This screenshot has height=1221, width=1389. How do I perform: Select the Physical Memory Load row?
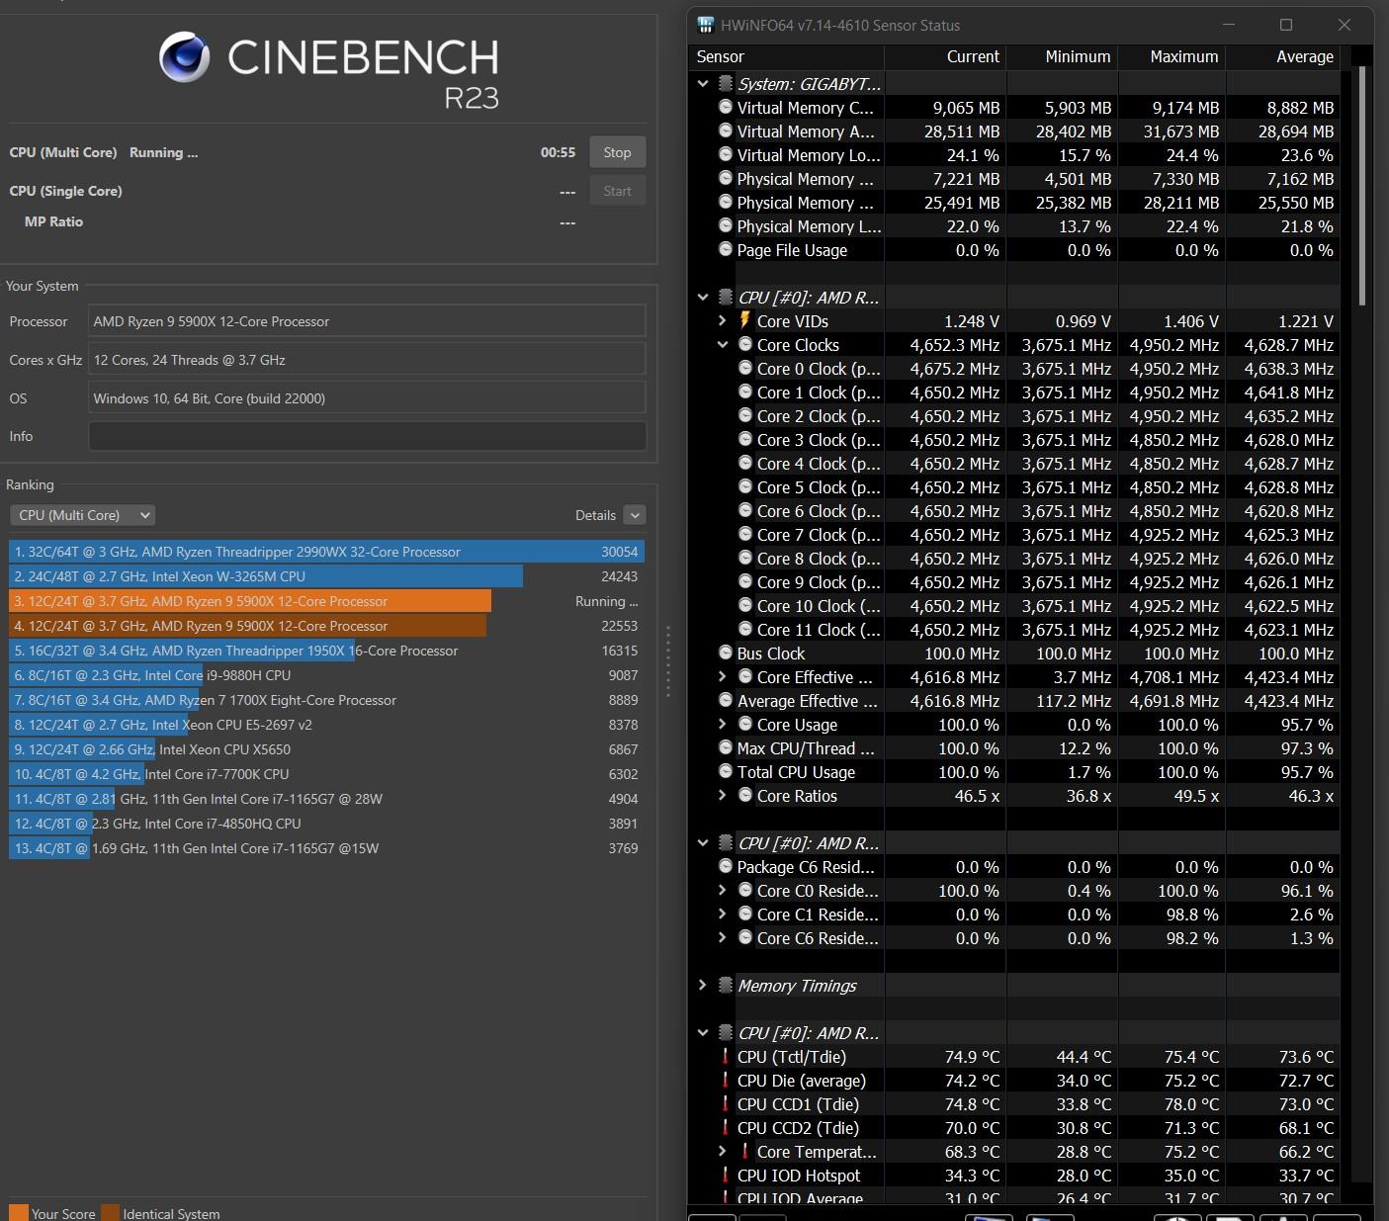(x=1014, y=226)
